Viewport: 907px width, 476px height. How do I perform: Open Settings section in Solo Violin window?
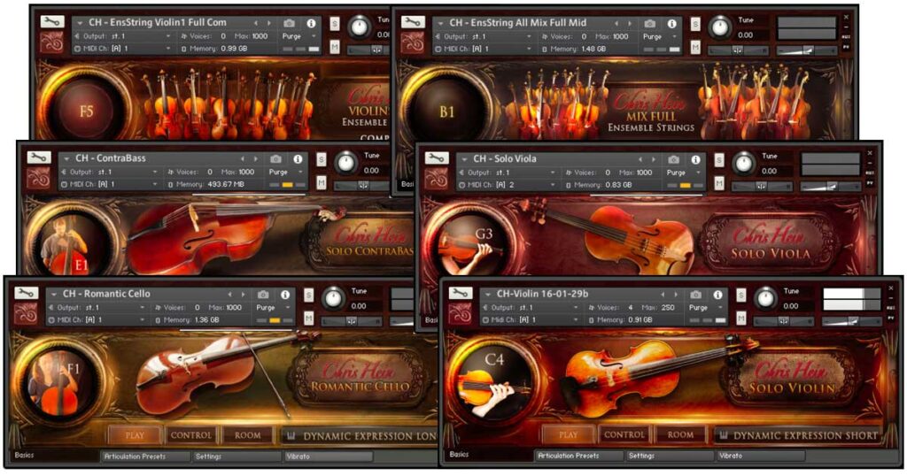pos(670,456)
